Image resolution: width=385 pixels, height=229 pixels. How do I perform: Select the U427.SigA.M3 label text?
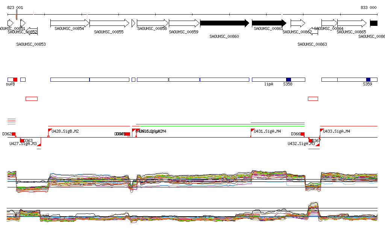coord(23,144)
